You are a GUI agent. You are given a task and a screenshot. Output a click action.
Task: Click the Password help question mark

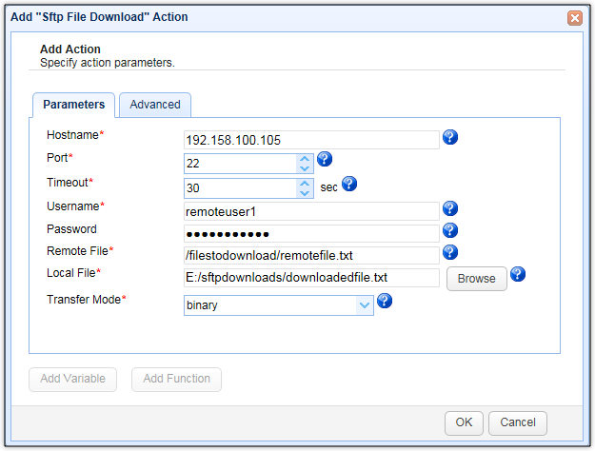(450, 230)
